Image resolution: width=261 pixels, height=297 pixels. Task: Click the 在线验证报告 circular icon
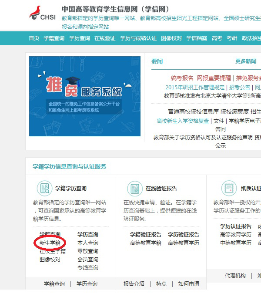pos(135,188)
